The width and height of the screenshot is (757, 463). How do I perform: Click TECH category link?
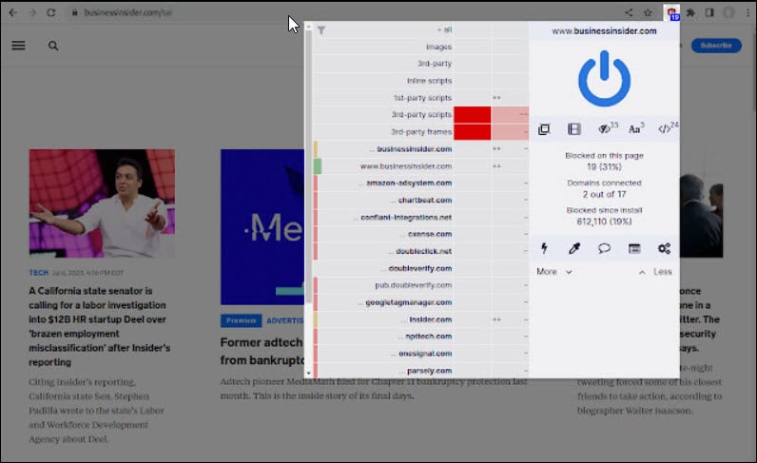coord(39,273)
